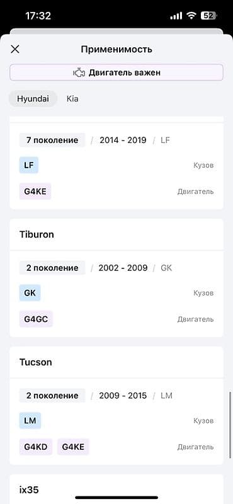Select the G4KE engine chip under Tucson
233x504 pixels.
(73, 447)
